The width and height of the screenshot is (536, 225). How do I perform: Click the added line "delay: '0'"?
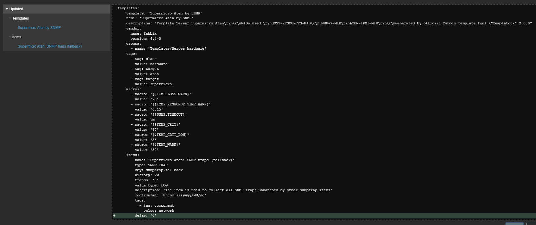pyautogui.click(x=146, y=216)
